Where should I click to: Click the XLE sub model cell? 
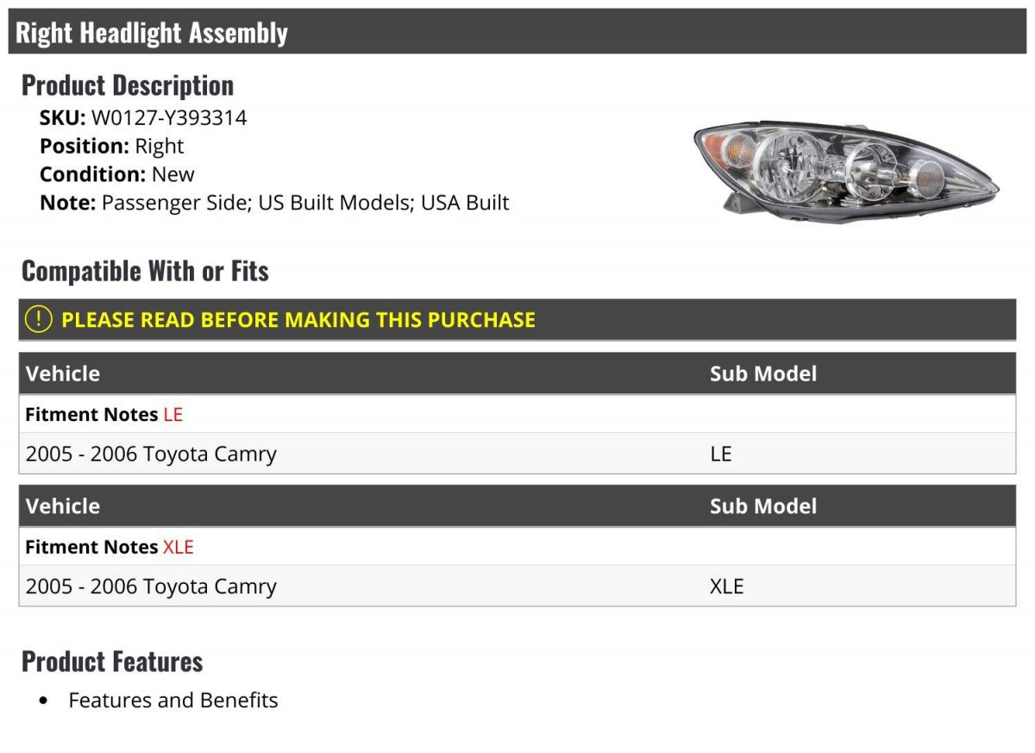pyautogui.click(x=727, y=587)
